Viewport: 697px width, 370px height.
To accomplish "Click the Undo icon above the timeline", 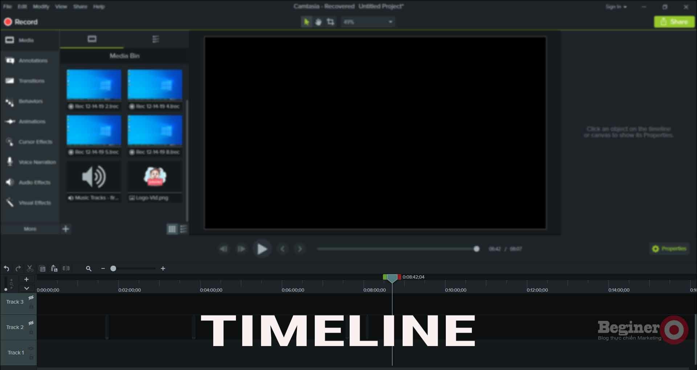I will point(6,268).
